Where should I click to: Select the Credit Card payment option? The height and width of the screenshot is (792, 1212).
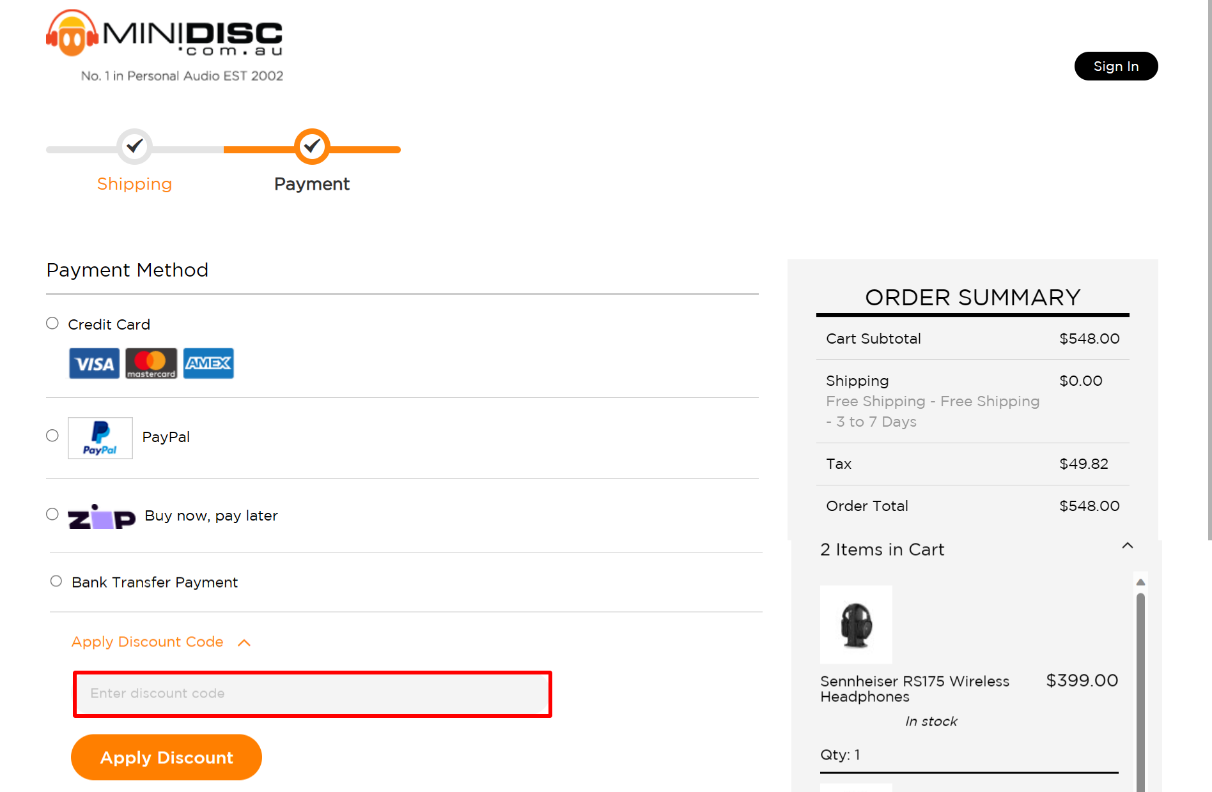[52, 323]
